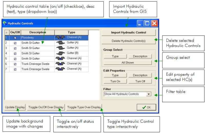
Task: Click Delete Hydraulic Control(s) button
Action: [129, 41]
